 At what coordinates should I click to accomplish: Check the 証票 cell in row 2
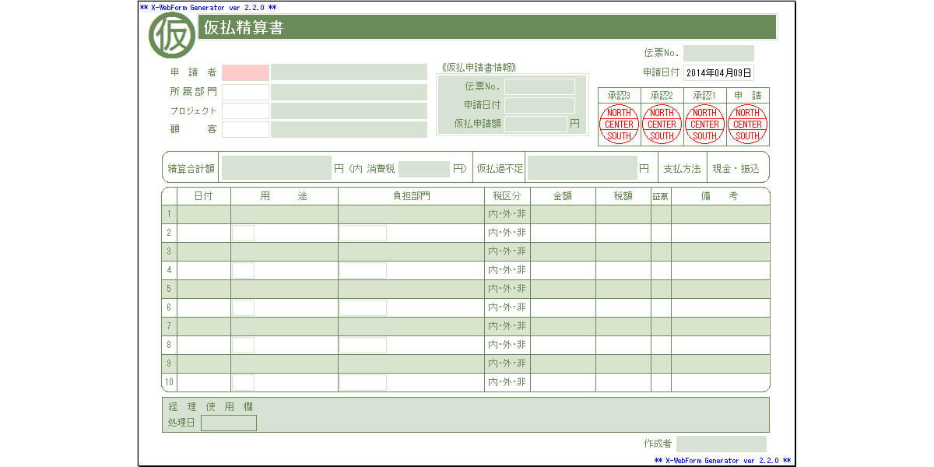(661, 233)
